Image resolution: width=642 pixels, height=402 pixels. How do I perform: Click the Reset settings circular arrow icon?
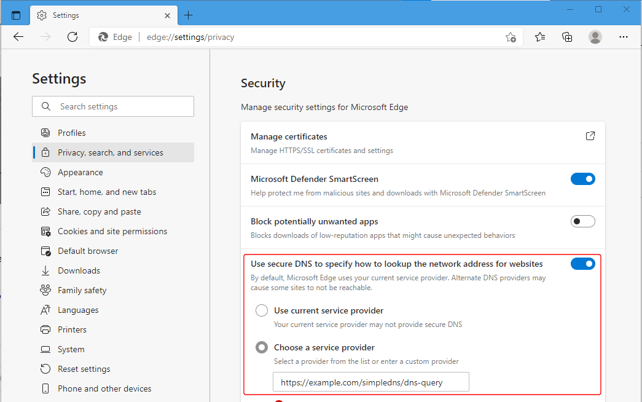coord(45,369)
